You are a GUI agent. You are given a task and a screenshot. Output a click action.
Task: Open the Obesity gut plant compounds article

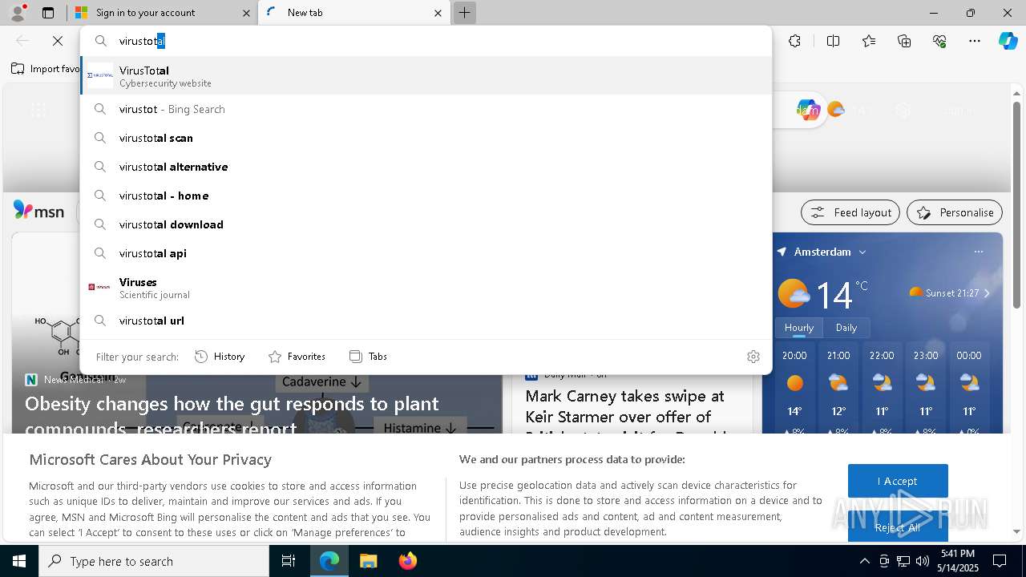tap(232, 414)
